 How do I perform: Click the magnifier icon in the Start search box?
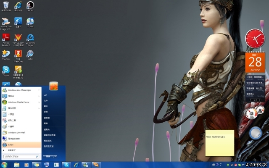[37, 157]
